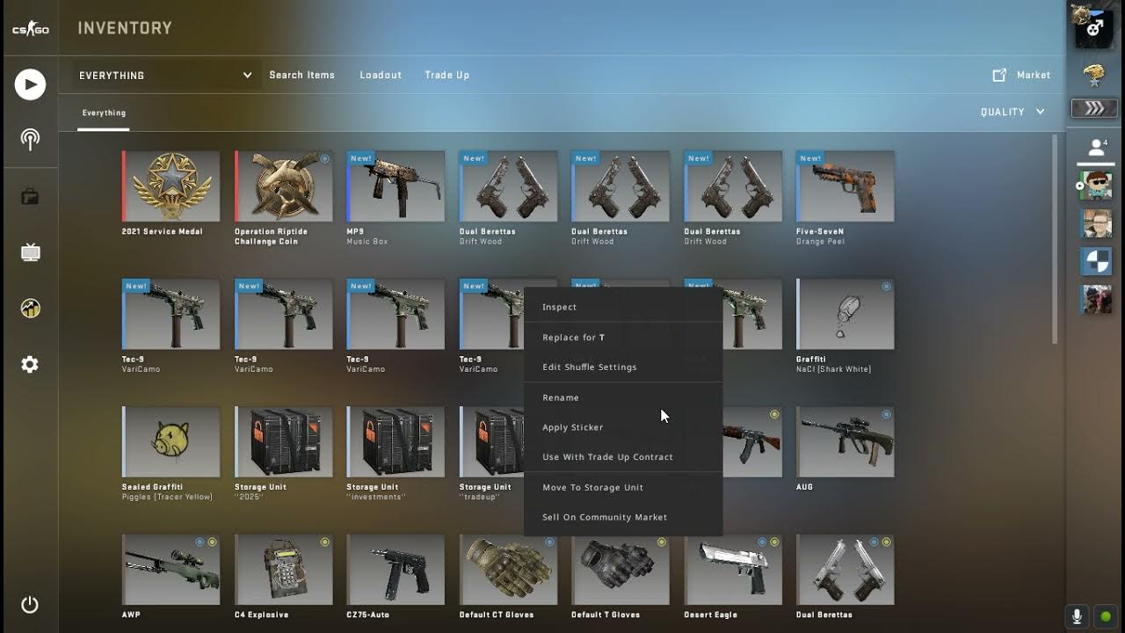Open the inventory briefcase sidebar icon
Screen dimensions: 1125x633
click(x=30, y=196)
